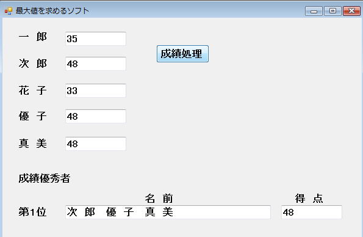The height and width of the screenshot is (237, 363).
Task: Click the window title text 最大値を求めるソフト
Action: [x=52, y=11]
